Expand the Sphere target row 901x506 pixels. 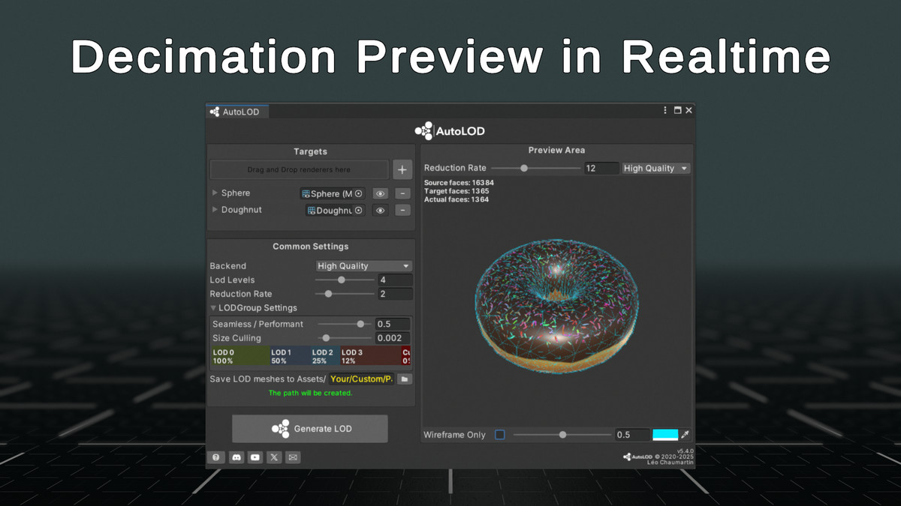pos(215,193)
